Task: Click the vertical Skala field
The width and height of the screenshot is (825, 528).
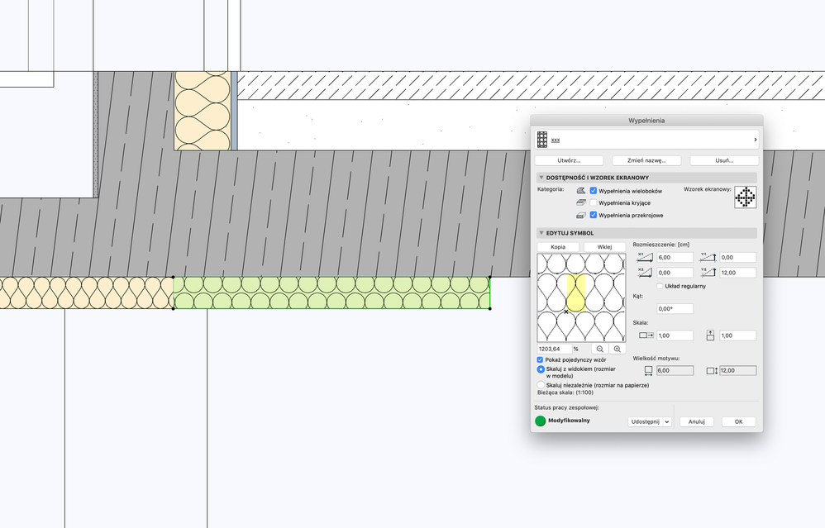Action: (738, 335)
